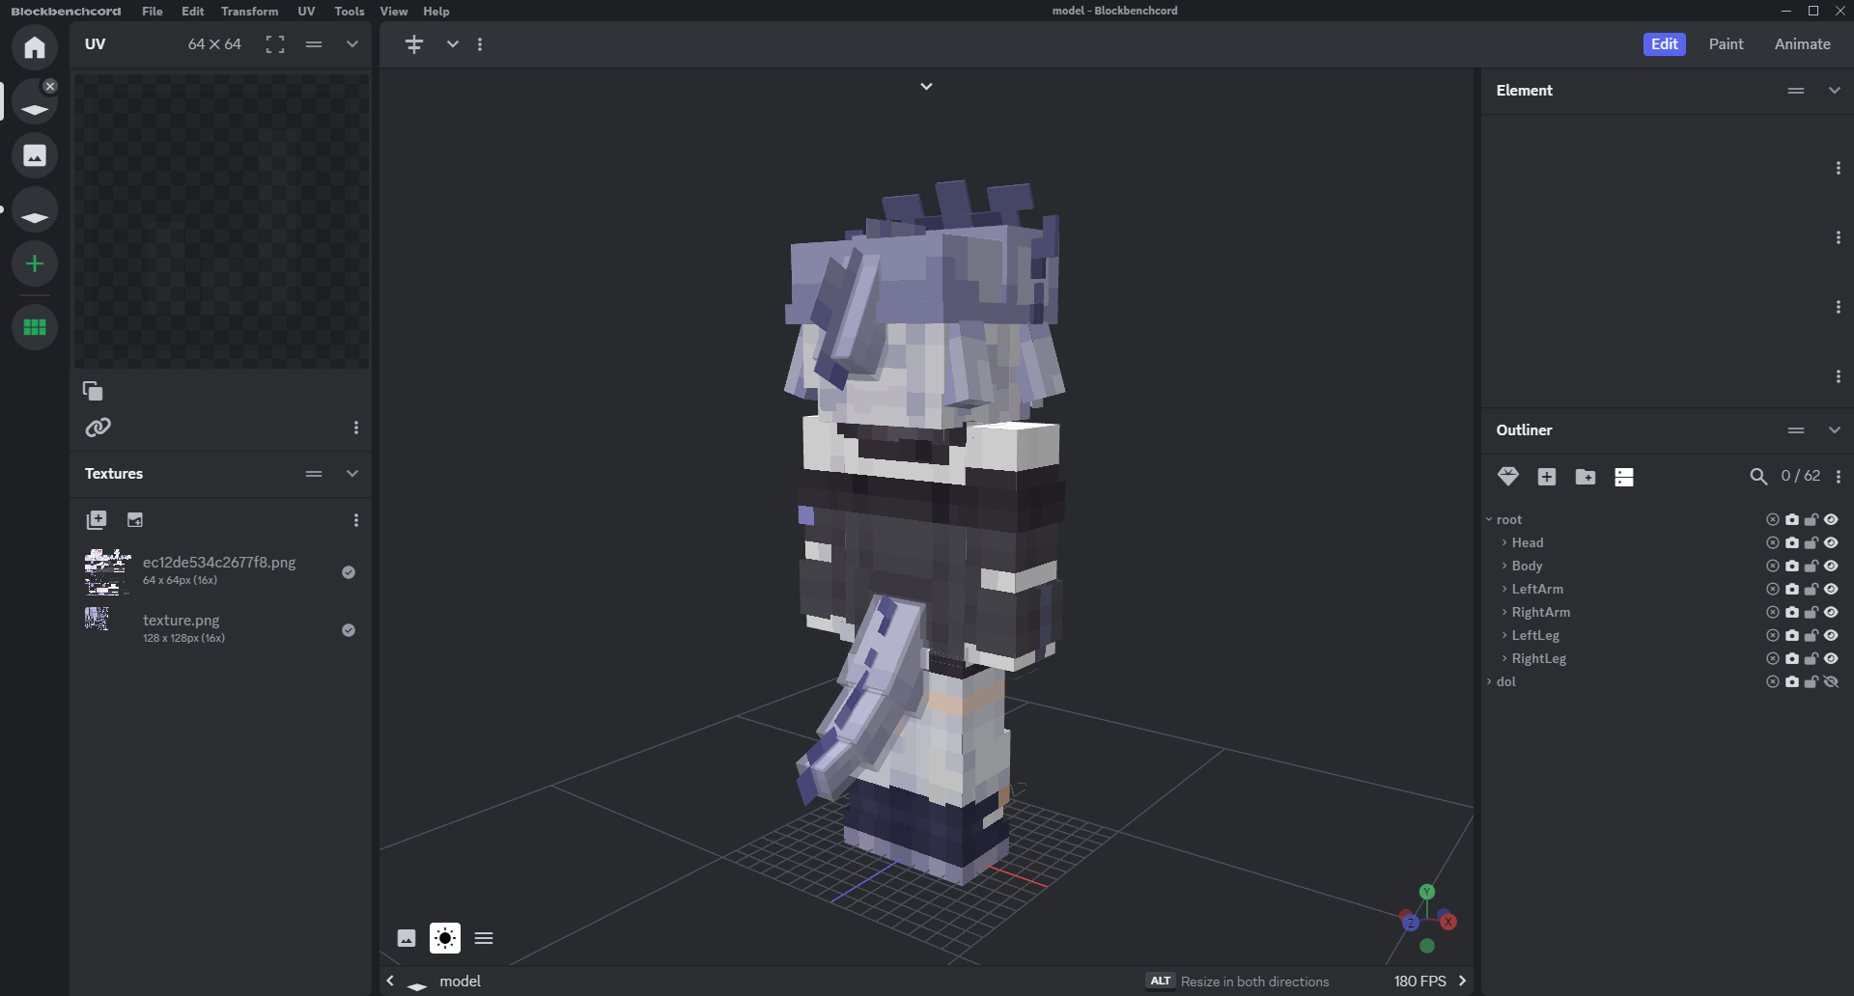The height and width of the screenshot is (996, 1854).
Task: Click the UV fullscreen toggle icon
Action: [x=275, y=44]
